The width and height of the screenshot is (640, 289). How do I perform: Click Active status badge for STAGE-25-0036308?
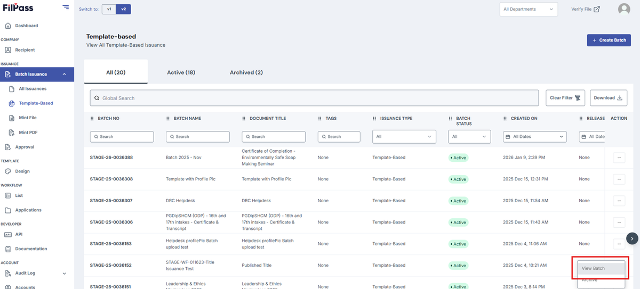pyautogui.click(x=458, y=179)
